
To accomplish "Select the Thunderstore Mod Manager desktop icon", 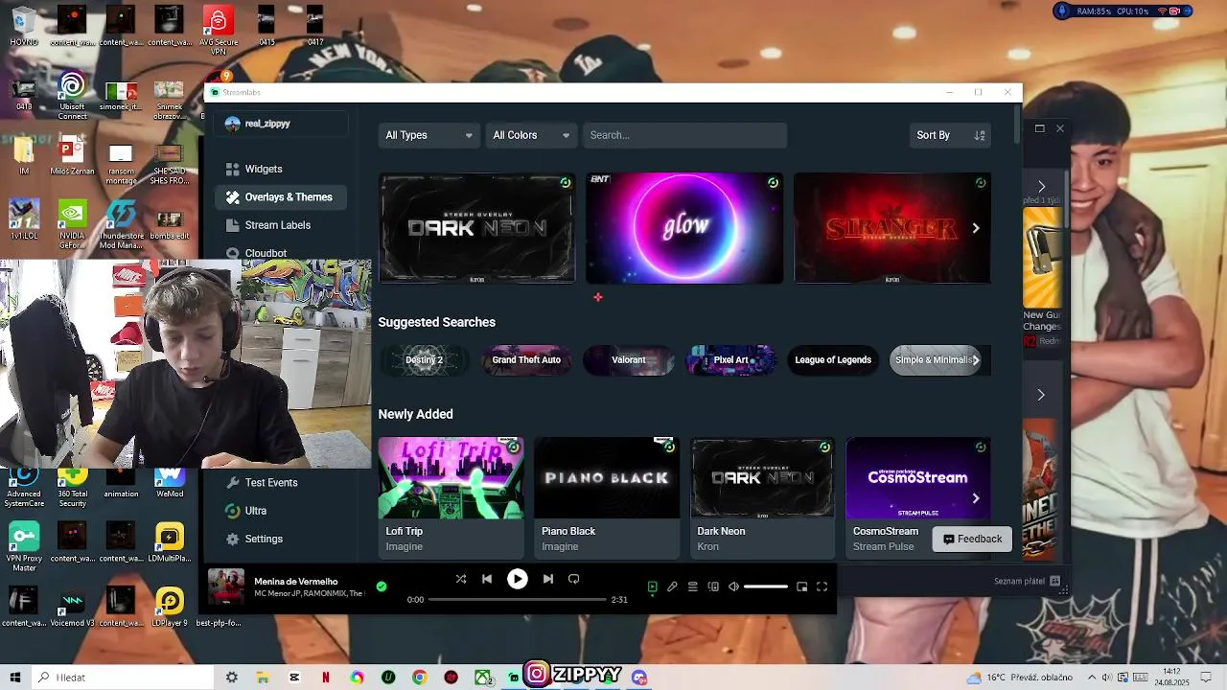I will click(x=121, y=224).
